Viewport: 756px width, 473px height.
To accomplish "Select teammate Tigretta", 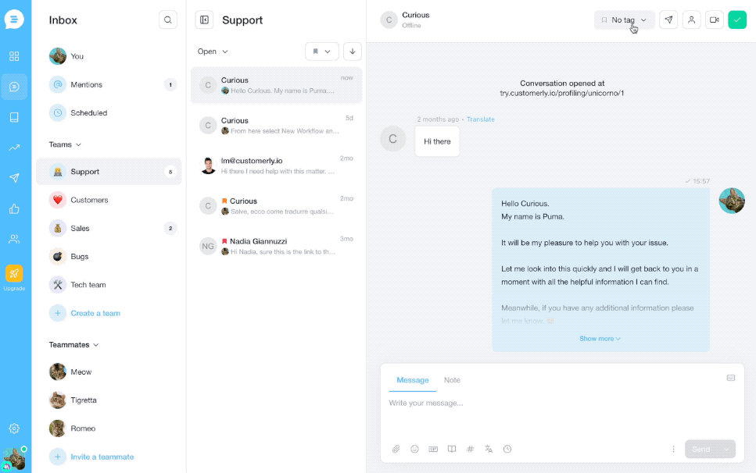I will coord(109,400).
